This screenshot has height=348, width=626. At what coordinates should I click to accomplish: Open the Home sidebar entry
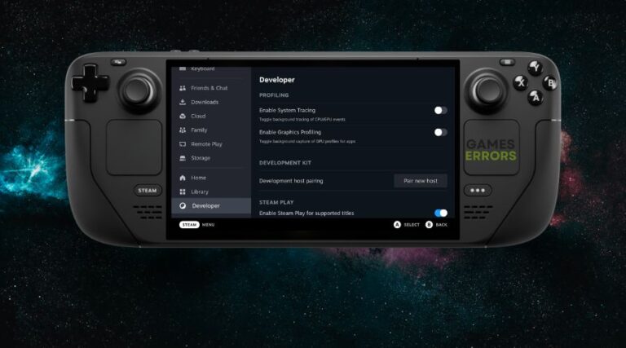coord(211,178)
